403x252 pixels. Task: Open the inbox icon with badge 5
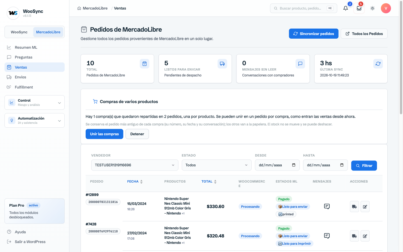click(359, 8)
